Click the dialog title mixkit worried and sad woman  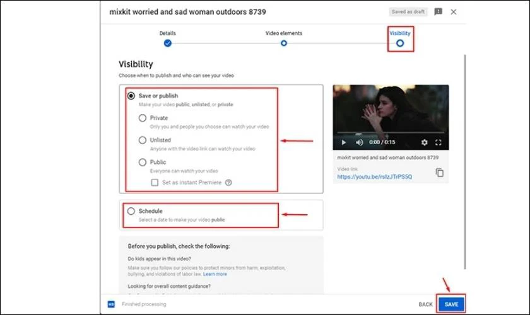click(x=187, y=12)
